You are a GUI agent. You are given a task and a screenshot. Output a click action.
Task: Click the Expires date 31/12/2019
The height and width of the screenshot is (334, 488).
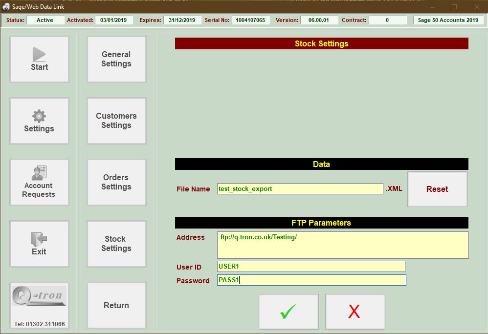(x=182, y=20)
